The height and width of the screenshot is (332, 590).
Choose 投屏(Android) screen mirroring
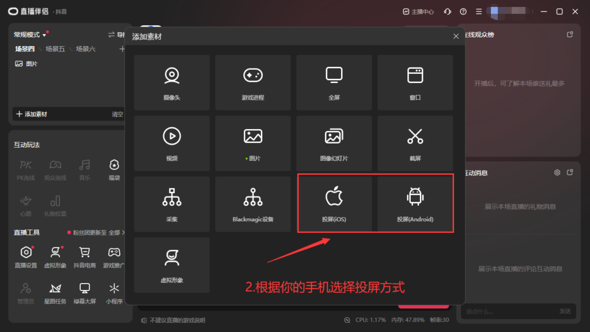[415, 204]
